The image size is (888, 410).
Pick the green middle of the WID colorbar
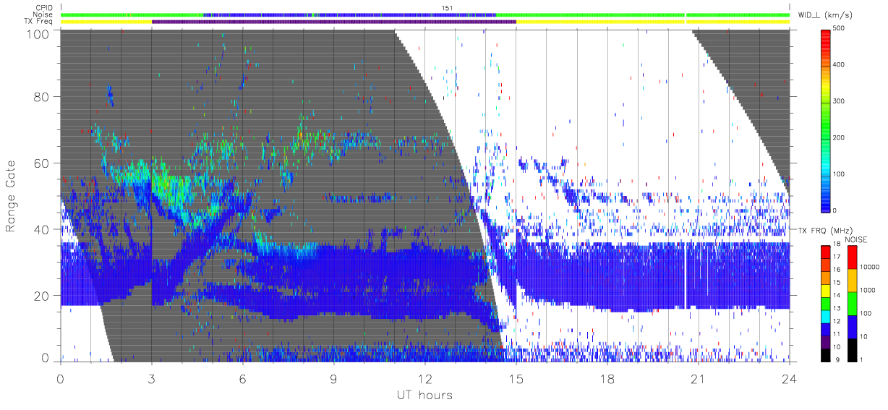click(x=827, y=119)
